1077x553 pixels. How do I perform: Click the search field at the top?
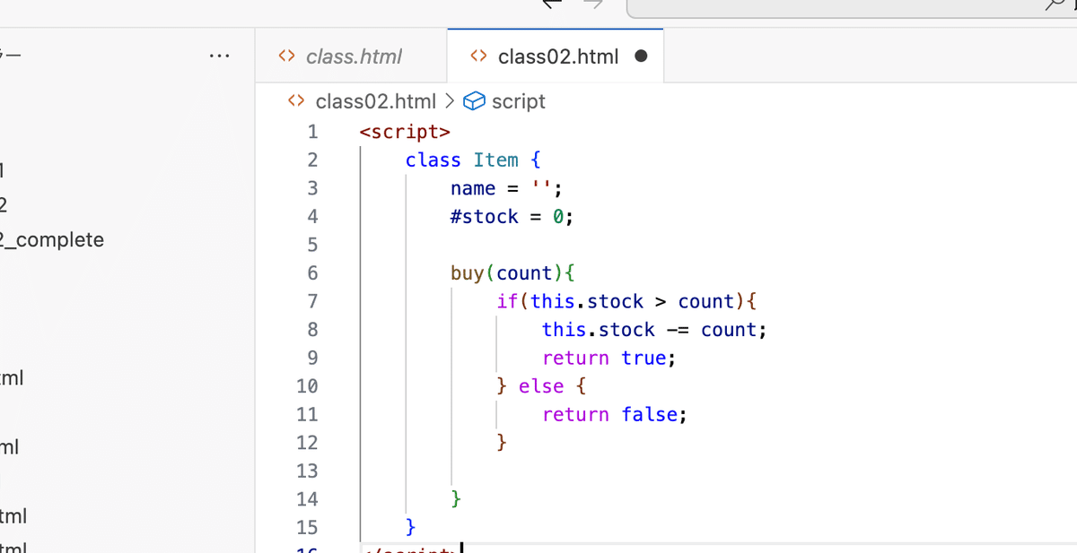853,5
